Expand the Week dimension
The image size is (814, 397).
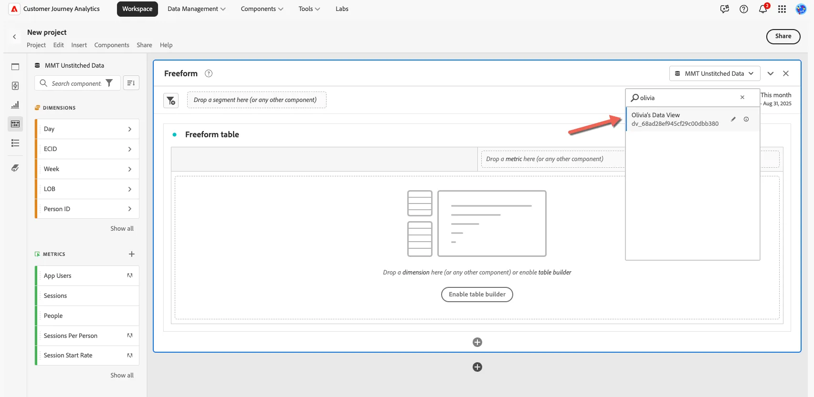pyautogui.click(x=130, y=169)
